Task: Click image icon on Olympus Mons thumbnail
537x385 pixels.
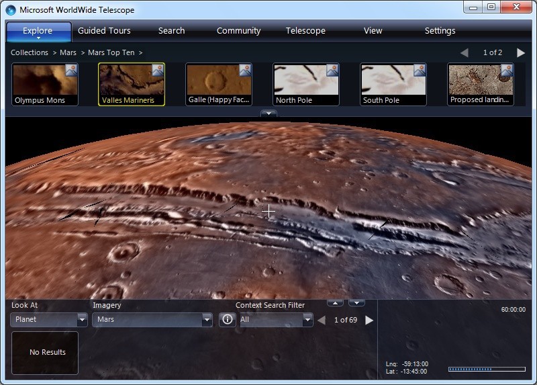Action: click(71, 71)
